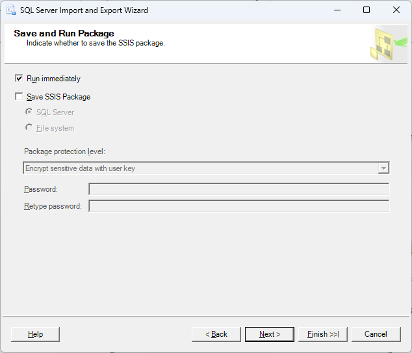Open the Help button
Image resolution: width=412 pixels, height=353 pixels.
pos(36,334)
